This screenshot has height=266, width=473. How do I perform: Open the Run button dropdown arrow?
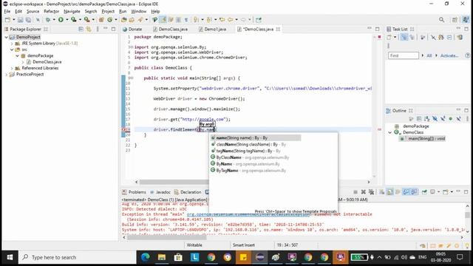pyautogui.click(x=67, y=20)
